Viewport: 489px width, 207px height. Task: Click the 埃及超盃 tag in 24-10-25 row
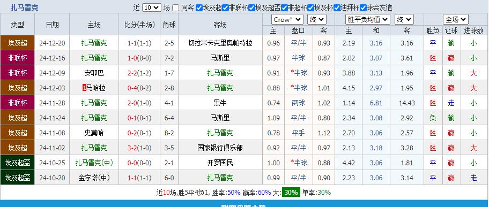18,163
